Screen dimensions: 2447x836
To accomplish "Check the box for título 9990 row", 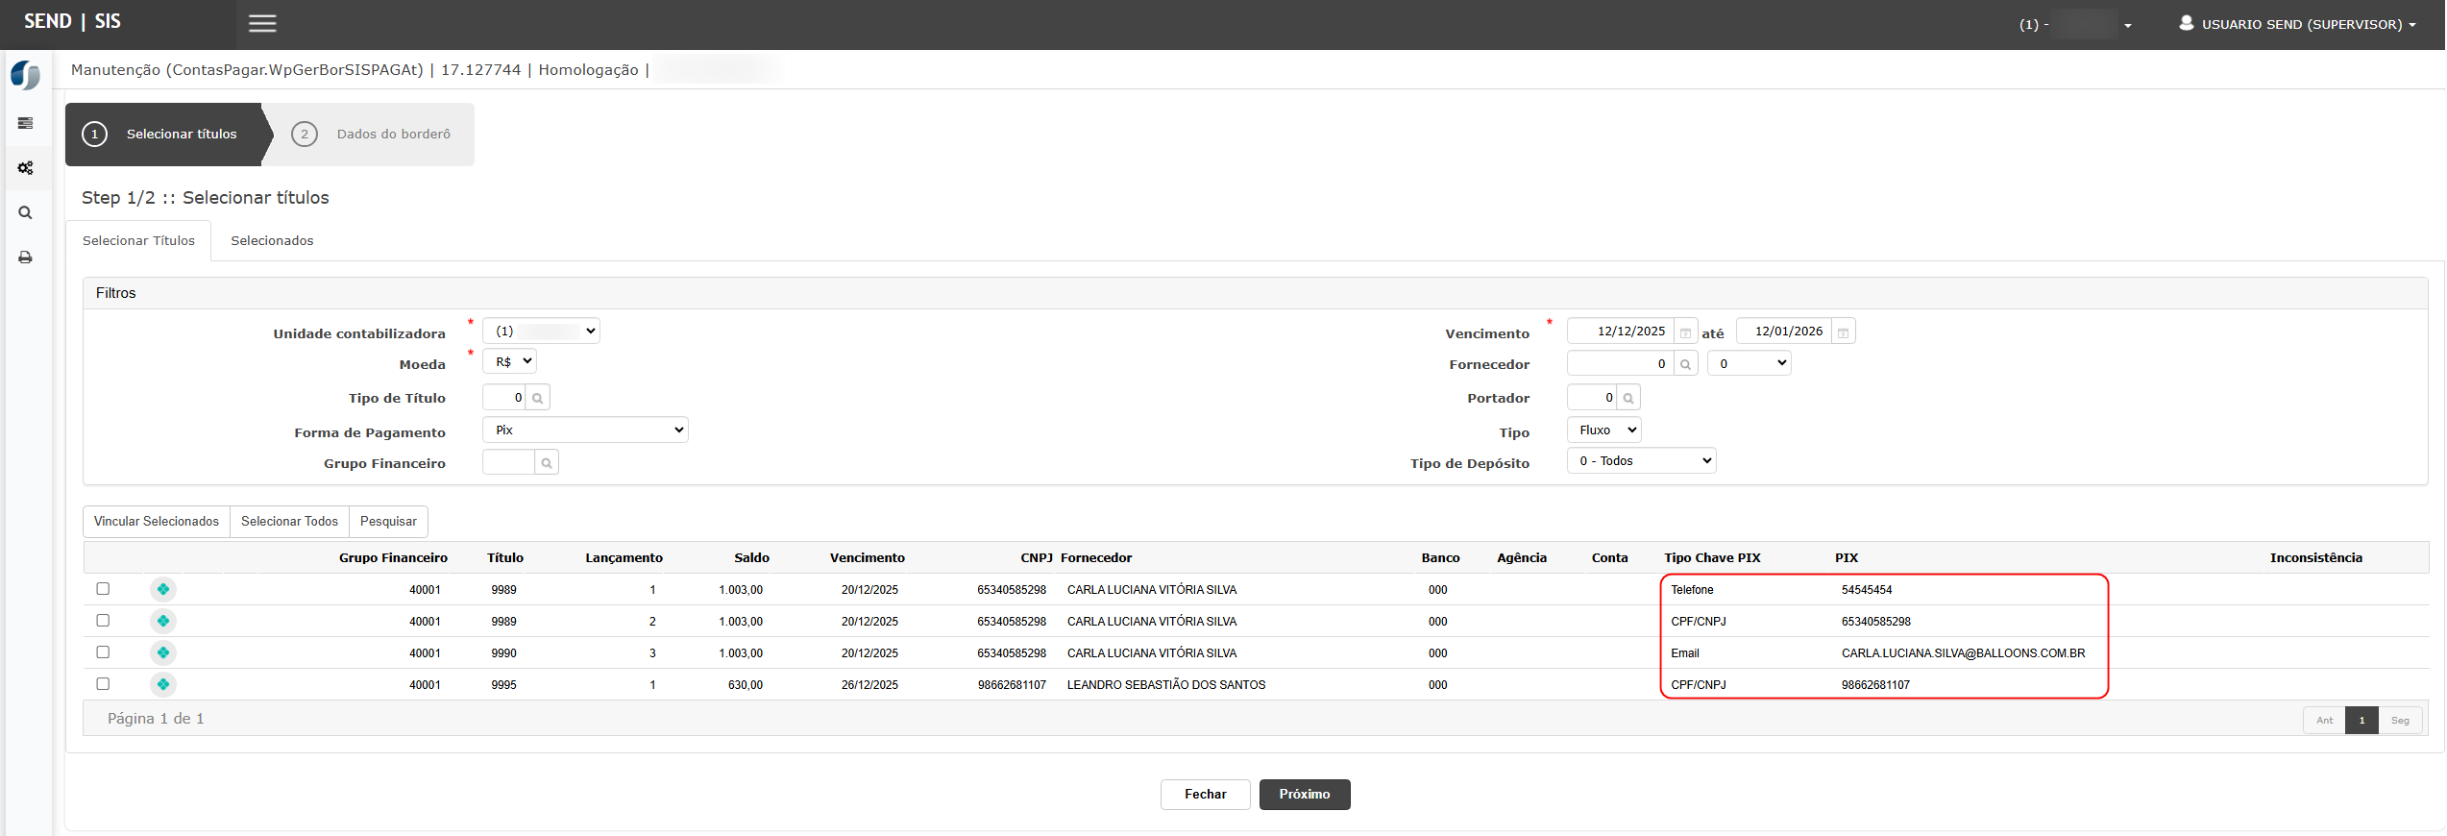I will pos(103,652).
